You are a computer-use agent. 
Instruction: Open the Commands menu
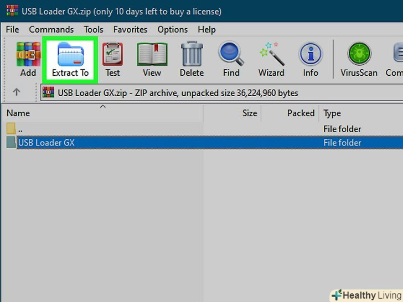pyautogui.click(x=51, y=29)
